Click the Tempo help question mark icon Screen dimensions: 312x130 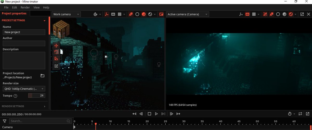tap(15, 96)
